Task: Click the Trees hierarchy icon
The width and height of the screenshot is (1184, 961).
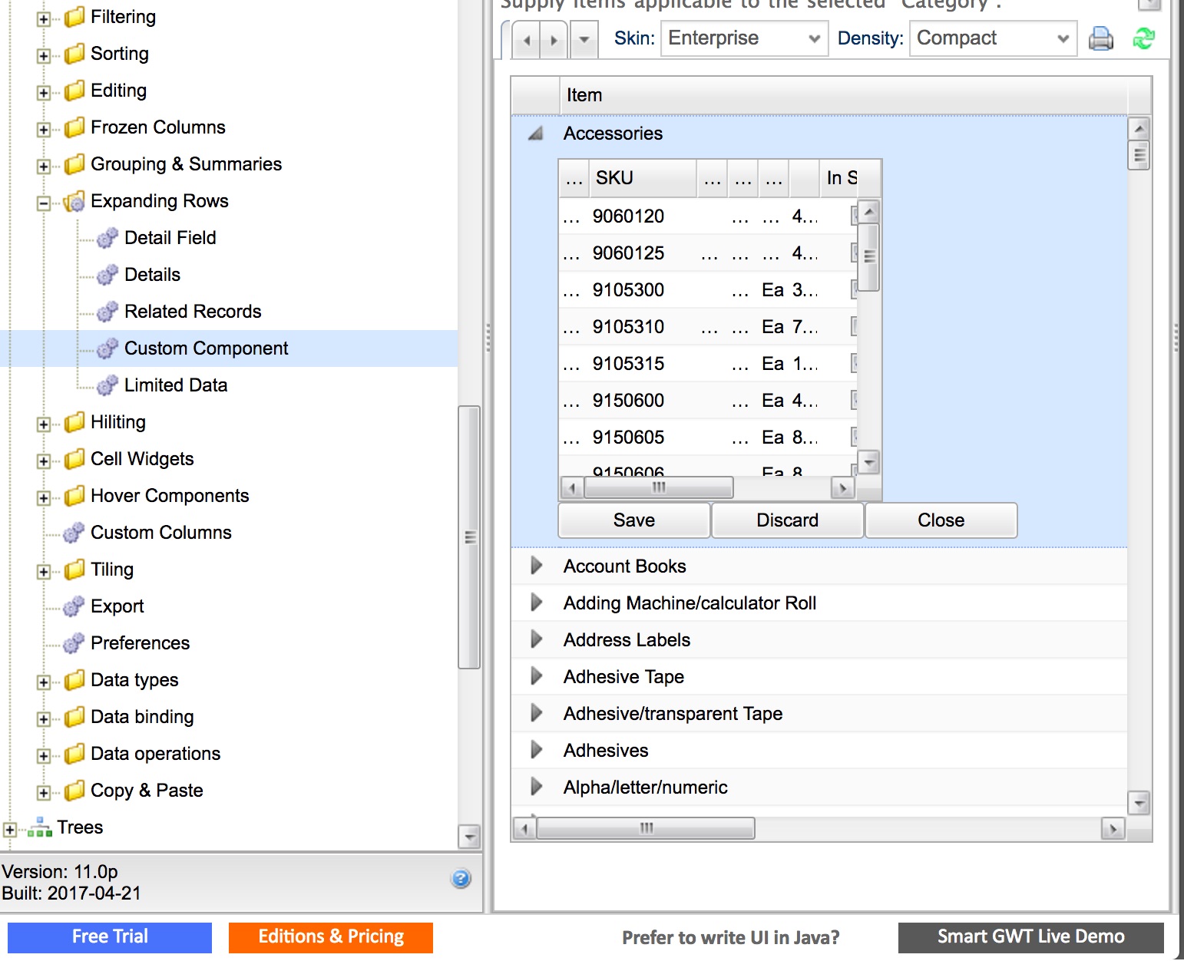Action: click(40, 827)
